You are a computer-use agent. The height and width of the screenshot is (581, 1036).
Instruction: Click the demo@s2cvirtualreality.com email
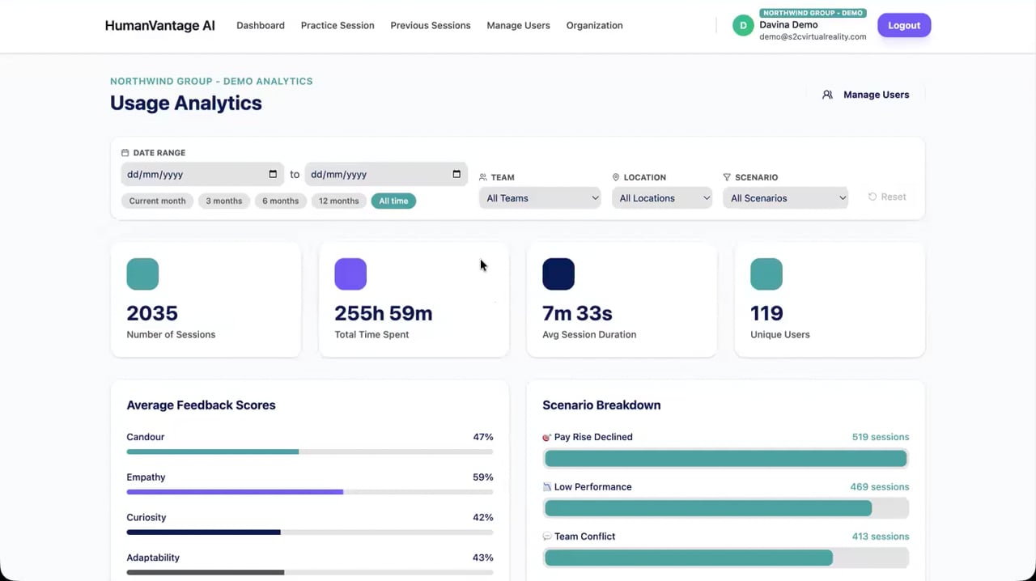pos(813,36)
